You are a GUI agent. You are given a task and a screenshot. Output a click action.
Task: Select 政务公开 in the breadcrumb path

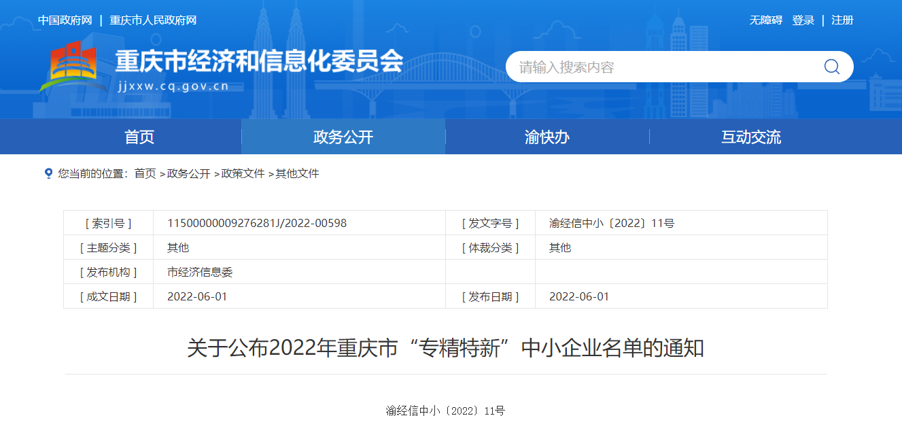point(188,173)
